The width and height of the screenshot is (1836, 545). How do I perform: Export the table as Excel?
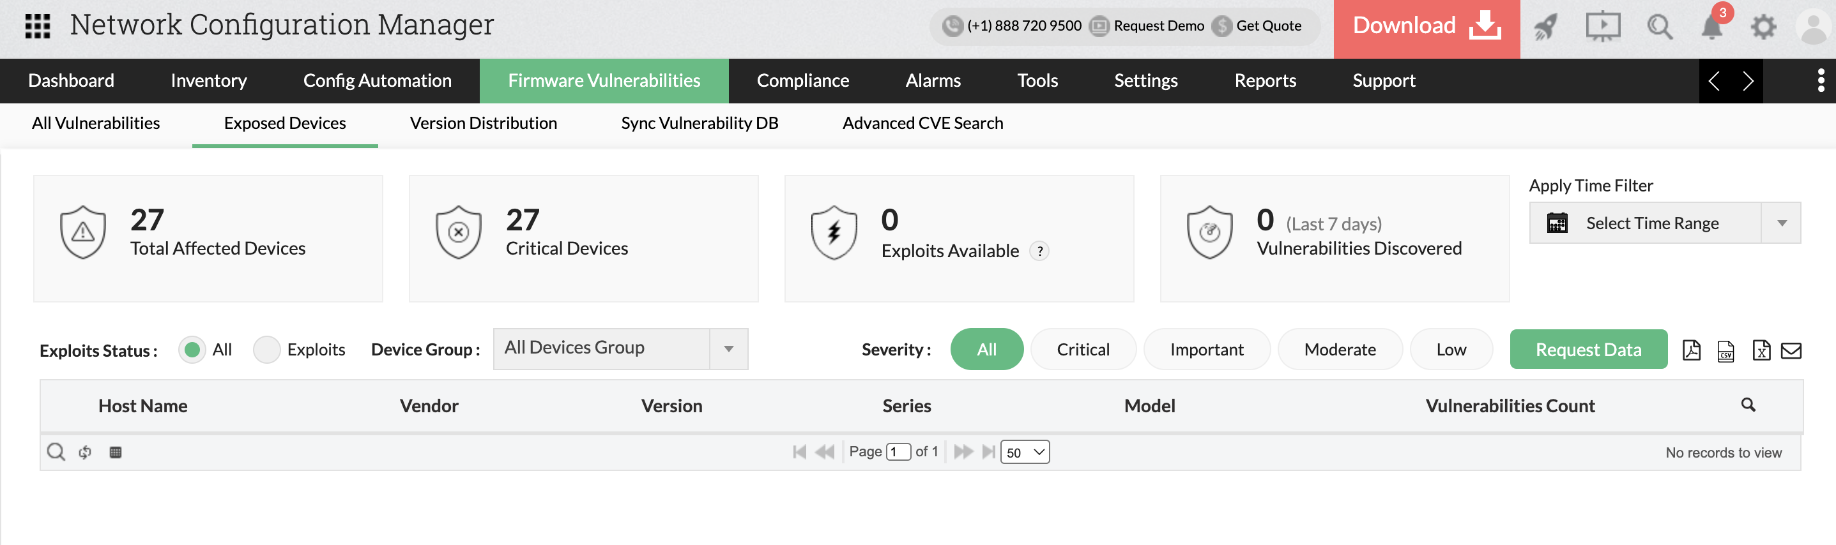[x=1761, y=350]
